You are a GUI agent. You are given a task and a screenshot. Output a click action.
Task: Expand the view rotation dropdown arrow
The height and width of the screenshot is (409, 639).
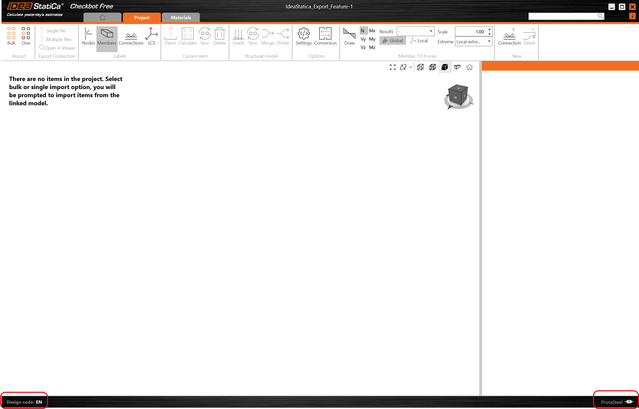coord(411,67)
